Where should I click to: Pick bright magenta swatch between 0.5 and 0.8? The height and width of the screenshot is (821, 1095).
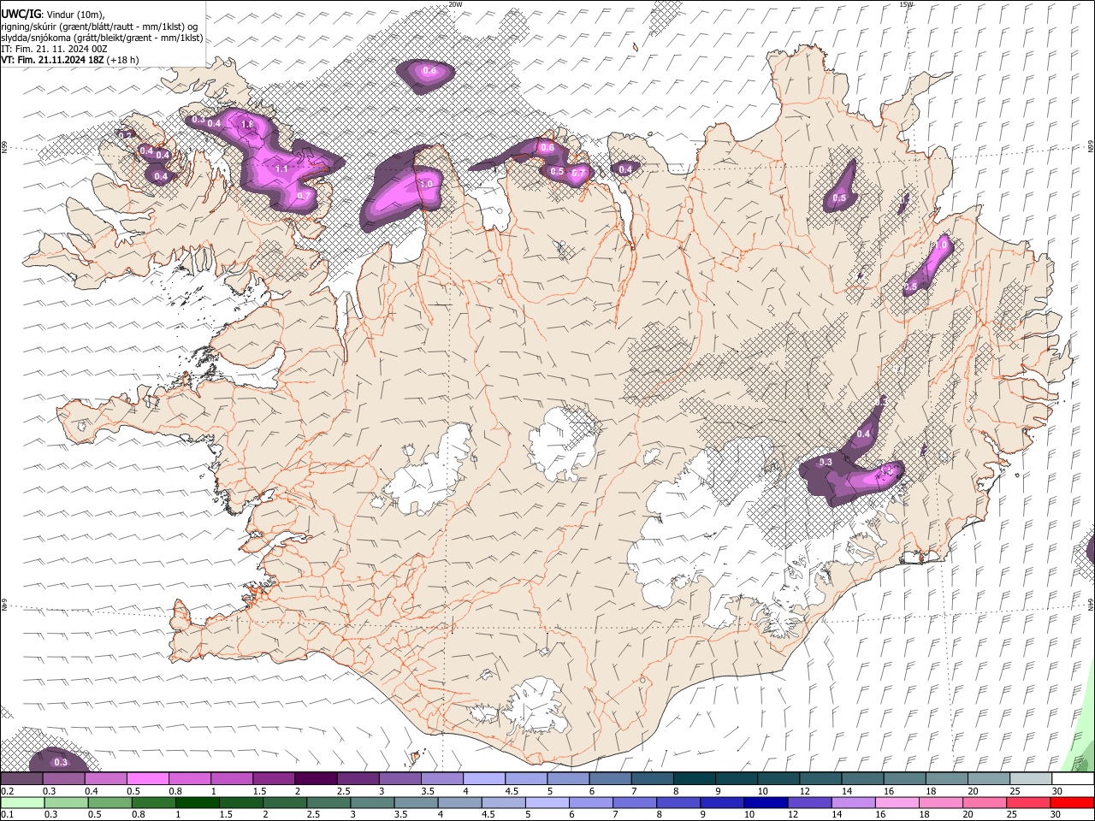click(147, 778)
